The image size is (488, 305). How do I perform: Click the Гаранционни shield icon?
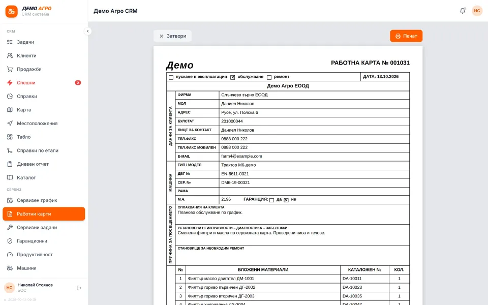click(x=10, y=241)
